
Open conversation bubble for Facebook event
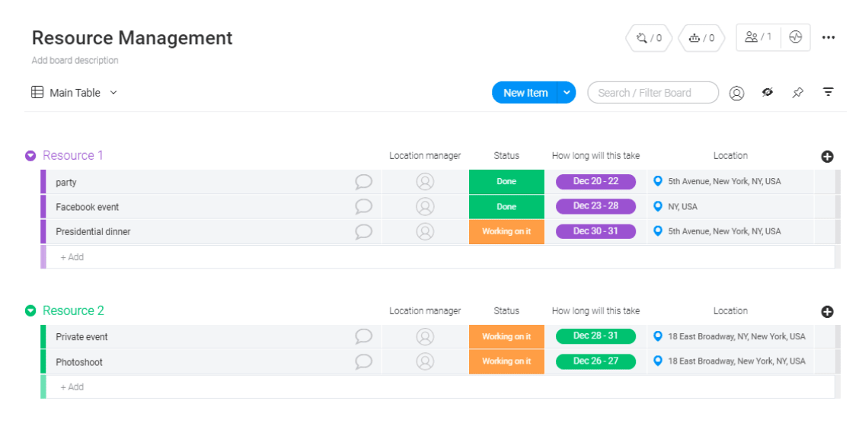pos(363,207)
